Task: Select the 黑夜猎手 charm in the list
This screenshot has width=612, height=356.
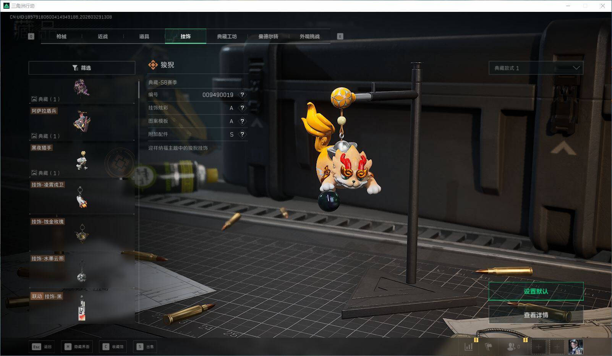Action: tap(82, 160)
